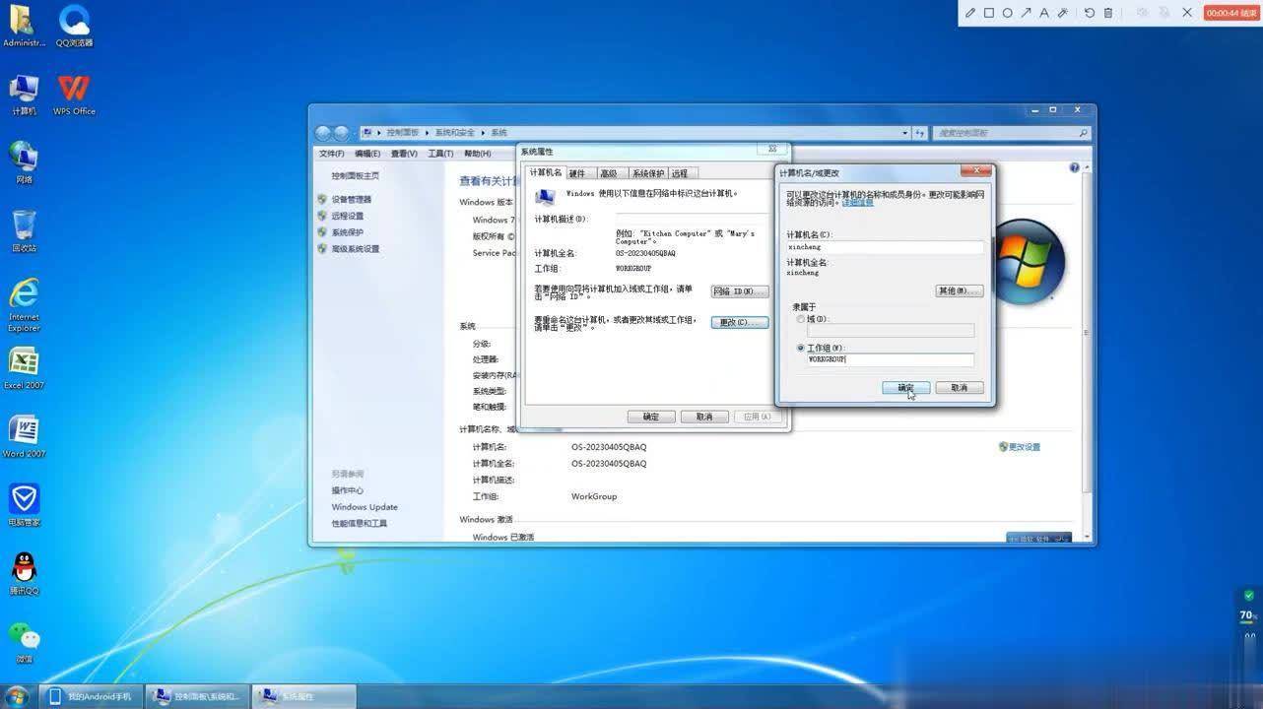Image resolution: width=1263 pixels, height=709 pixels.
Task: Open the 查看(V) menu
Action: click(404, 154)
